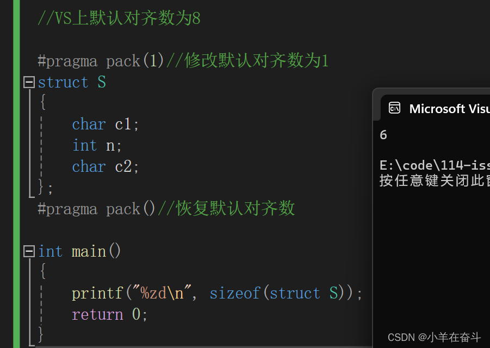Screen dimensions: 490x348
Task: Click the struct S type name
Action: click(102, 82)
